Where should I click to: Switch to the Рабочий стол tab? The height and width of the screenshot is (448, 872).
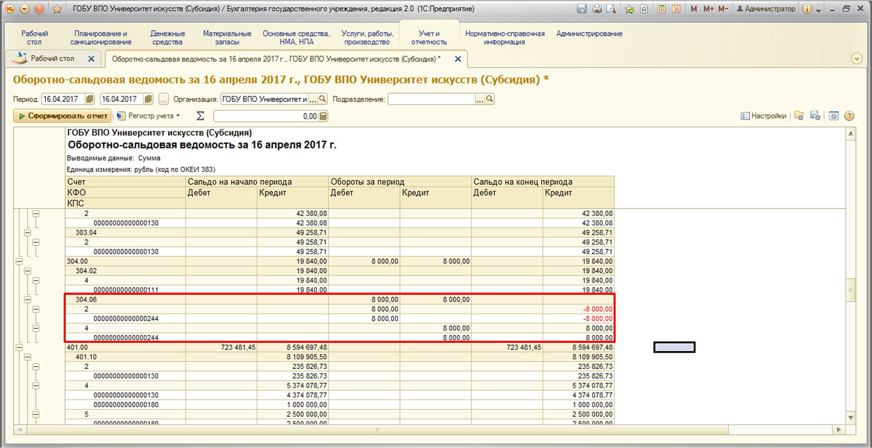tap(52, 59)
